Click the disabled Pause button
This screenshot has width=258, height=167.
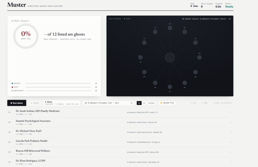click(x=35, y=103)
